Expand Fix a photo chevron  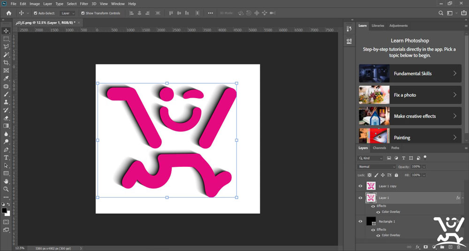tap(454, 95)
